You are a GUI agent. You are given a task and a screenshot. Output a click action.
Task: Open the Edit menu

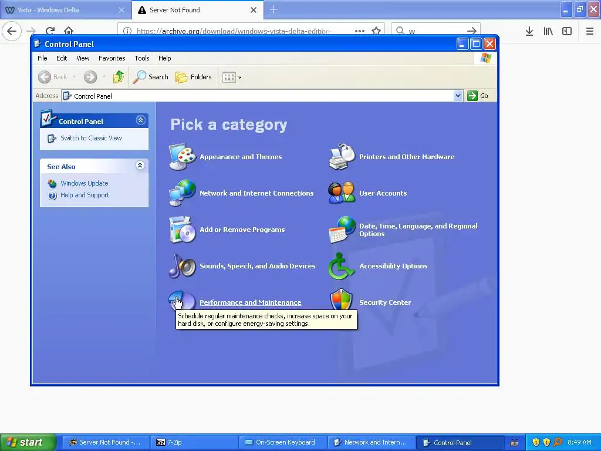pos(62,58)
